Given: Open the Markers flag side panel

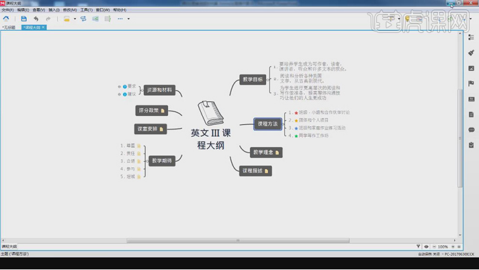Looking at the screenshot, I should pos(471,84).
